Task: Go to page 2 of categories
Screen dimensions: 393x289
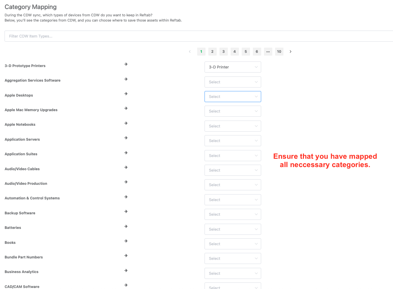Action: 212,52
